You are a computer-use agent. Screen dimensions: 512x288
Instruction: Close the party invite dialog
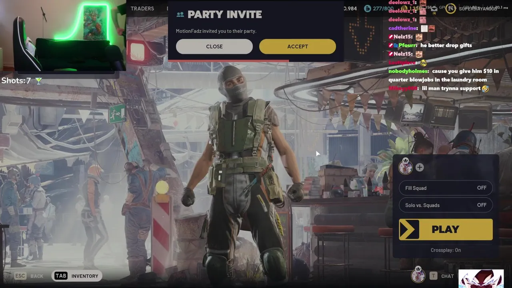[214, 46]
